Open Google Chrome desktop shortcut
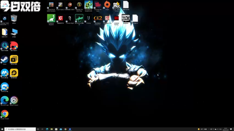Screen dimensions: 234x131 tap(5, 114)
